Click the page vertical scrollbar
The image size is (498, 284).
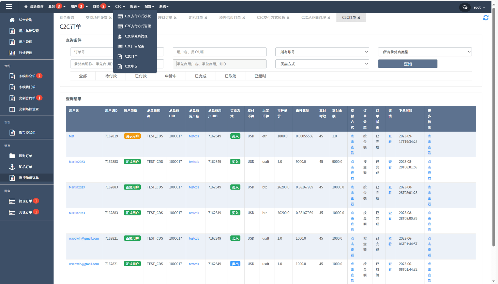[x=494, y=126]
